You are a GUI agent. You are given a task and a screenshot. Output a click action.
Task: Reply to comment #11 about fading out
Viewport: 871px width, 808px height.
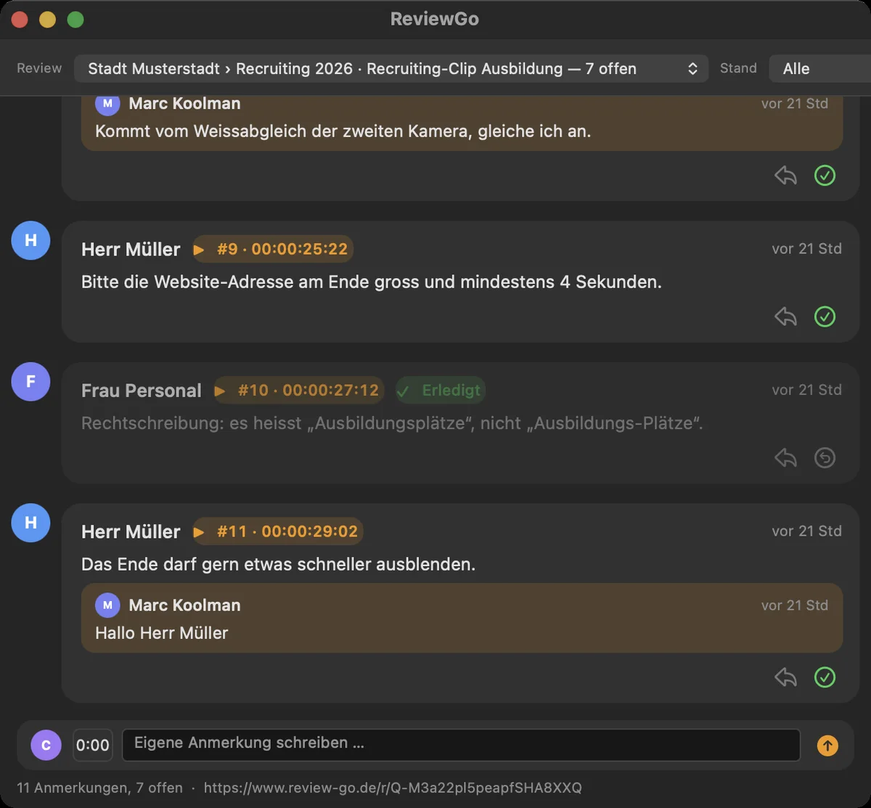click(785, 677)
